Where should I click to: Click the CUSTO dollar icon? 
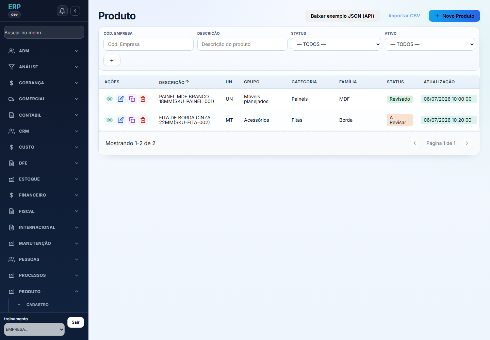tap(12, 147)
